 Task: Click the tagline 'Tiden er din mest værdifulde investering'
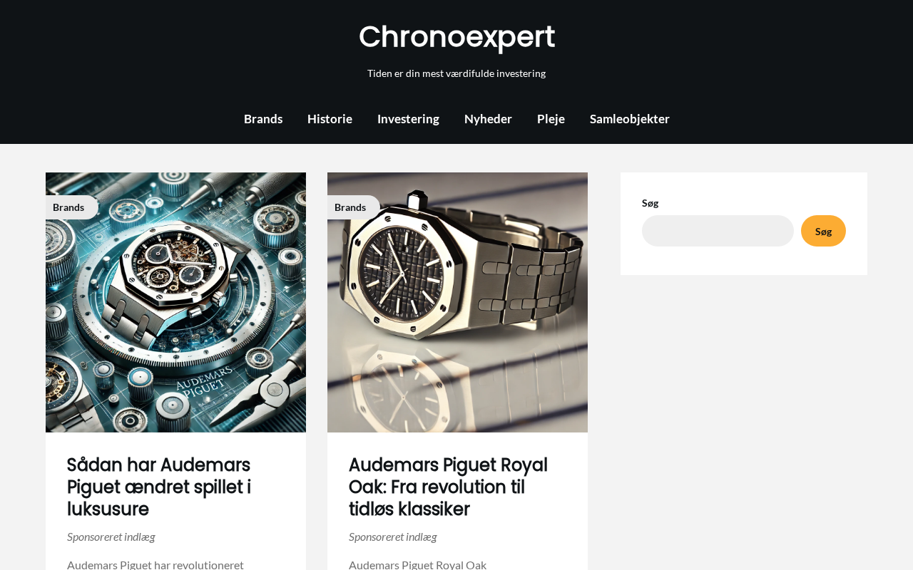[456, 73]
